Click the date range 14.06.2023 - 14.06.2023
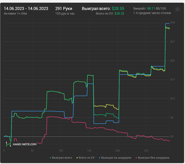This screenshot has width=185, height=164. (26, 9)
